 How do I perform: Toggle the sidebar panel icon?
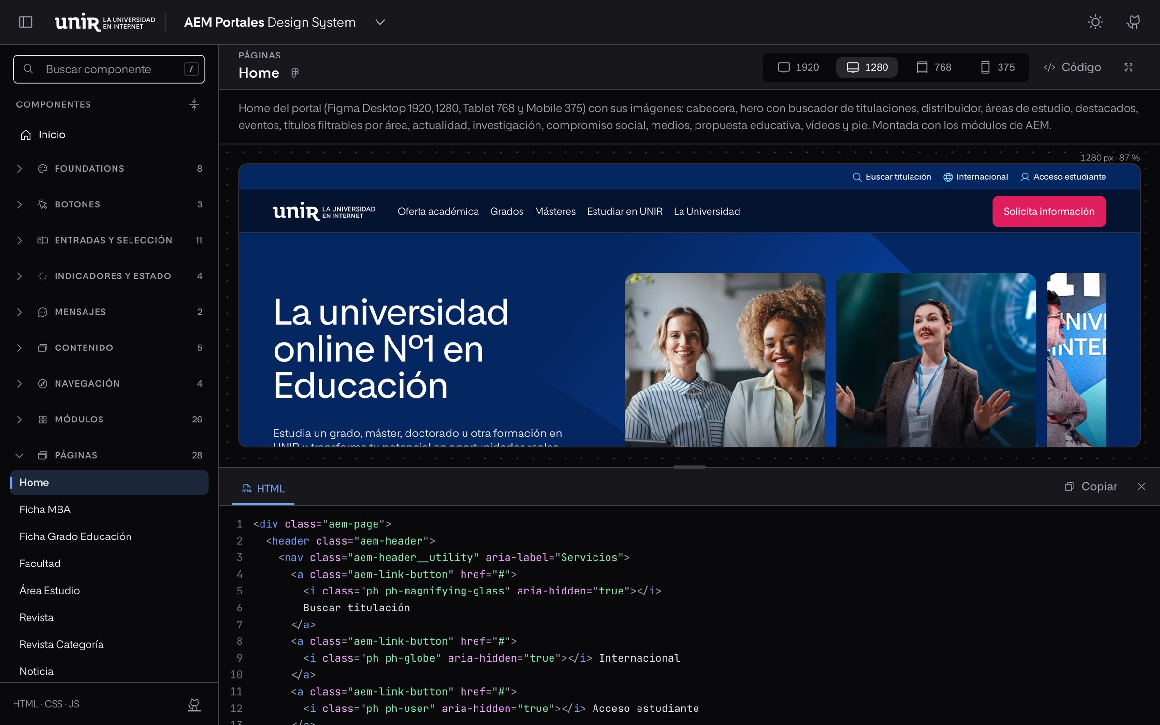(26, 22)
